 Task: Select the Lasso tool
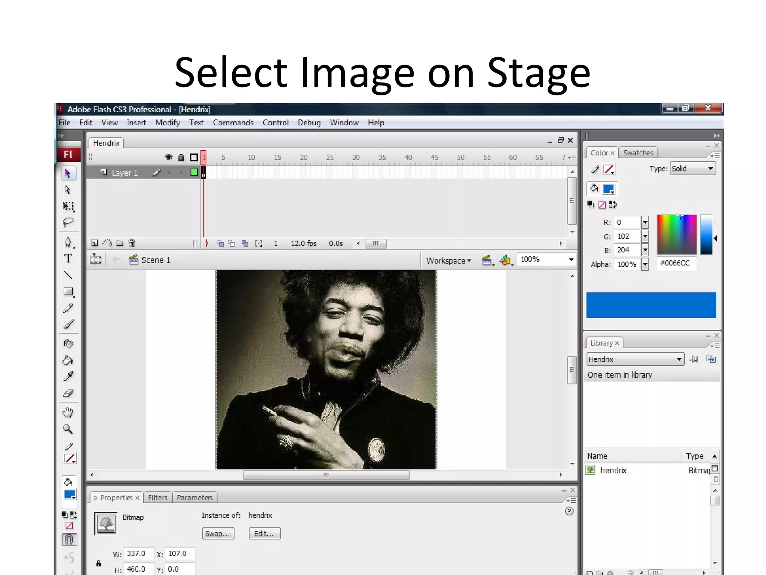(68, 222)
